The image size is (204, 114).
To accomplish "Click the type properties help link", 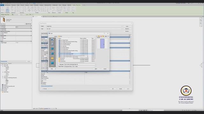I will (x=47, y=86).
